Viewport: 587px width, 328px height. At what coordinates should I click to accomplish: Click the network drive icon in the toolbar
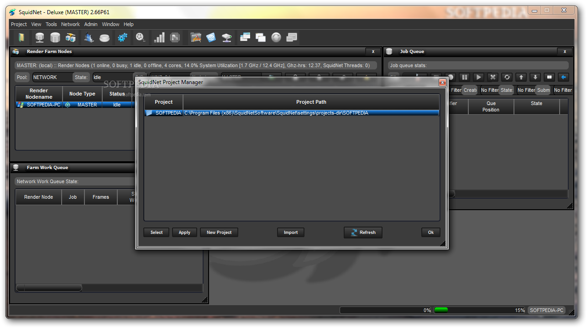pyautogui.click(x=227, y=37)
